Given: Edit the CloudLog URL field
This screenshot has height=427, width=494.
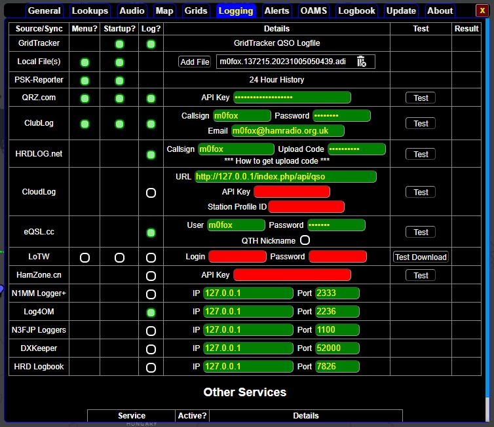Looking at the screenshot, I should (x=286, y=176).
